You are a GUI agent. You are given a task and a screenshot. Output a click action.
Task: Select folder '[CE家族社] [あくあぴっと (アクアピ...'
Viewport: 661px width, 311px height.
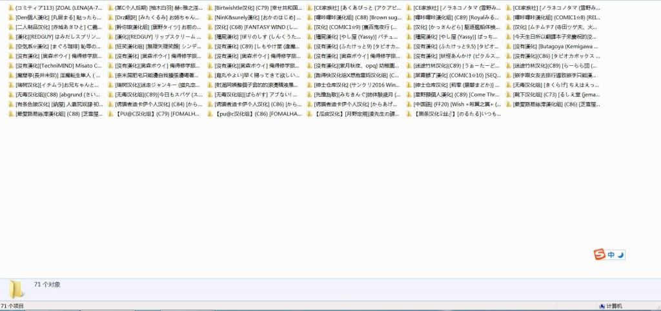354,8
